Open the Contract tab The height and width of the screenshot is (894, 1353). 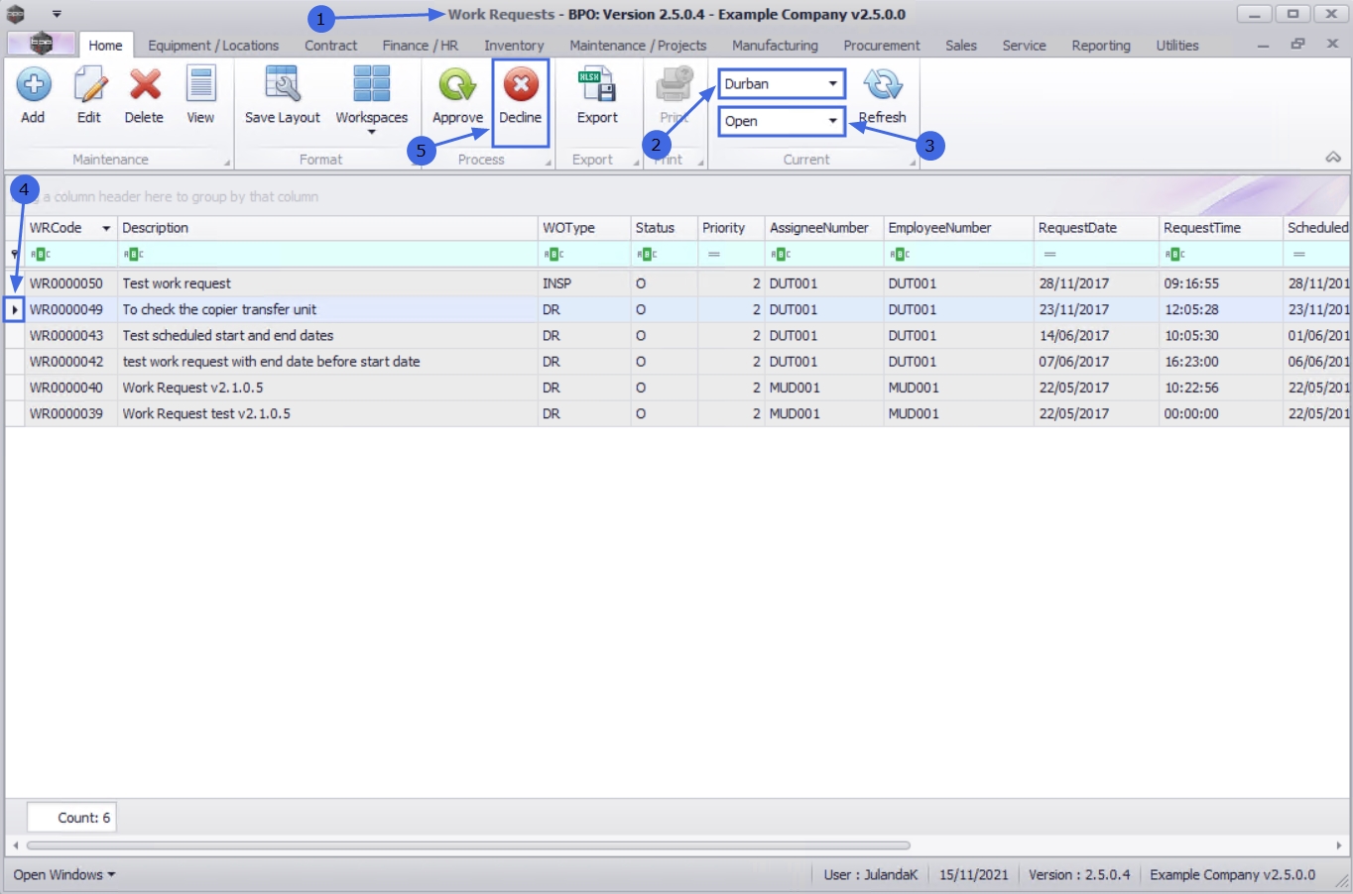coord(330,46)
